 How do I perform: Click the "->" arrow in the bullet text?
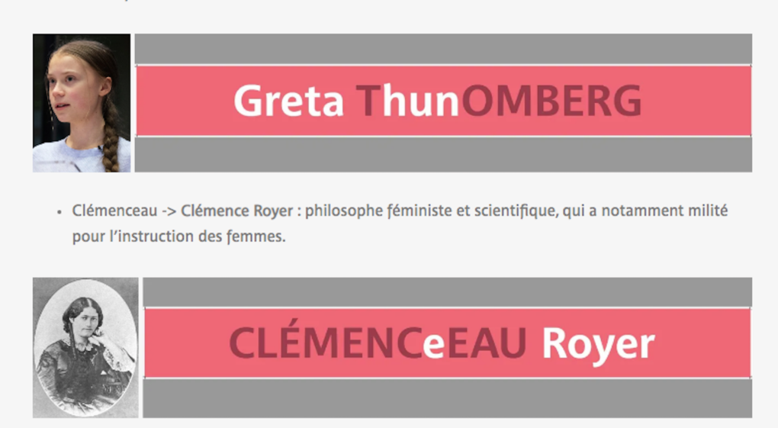pos(169,211)
